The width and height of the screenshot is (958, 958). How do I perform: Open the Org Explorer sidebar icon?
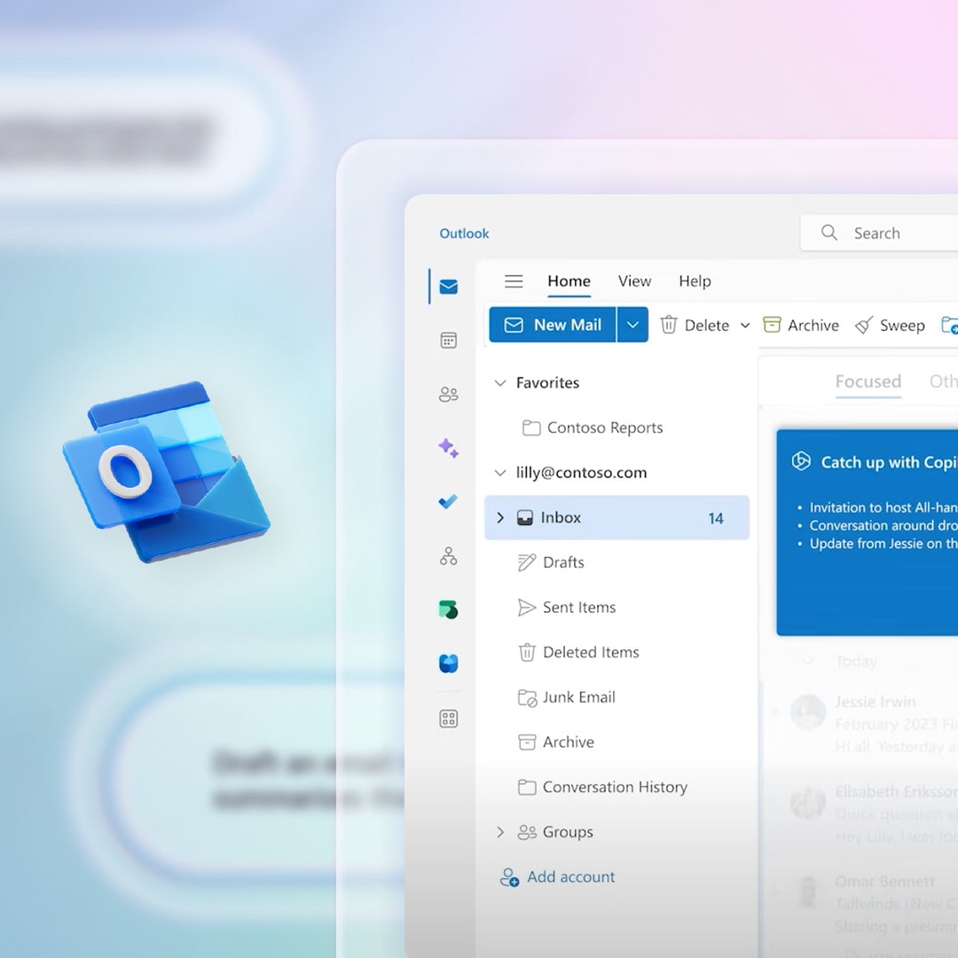(449, 556)
